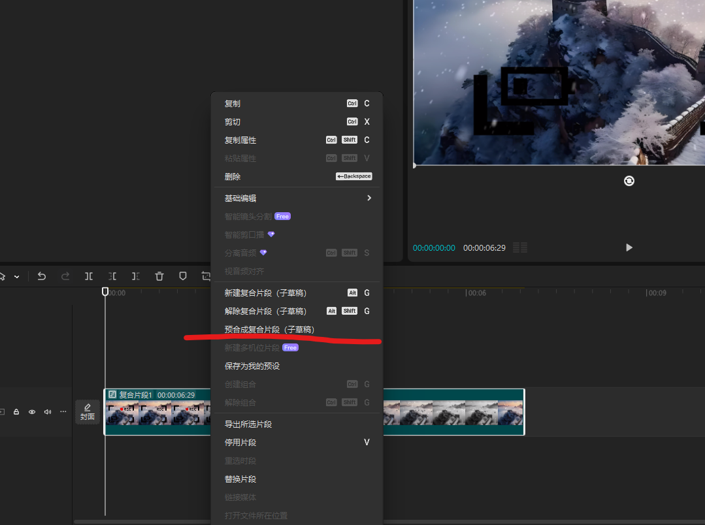The height and width of the screenshot is (525, 705).
Task: Toggle track lock with the padlock icon
Action: coord(16,412)
